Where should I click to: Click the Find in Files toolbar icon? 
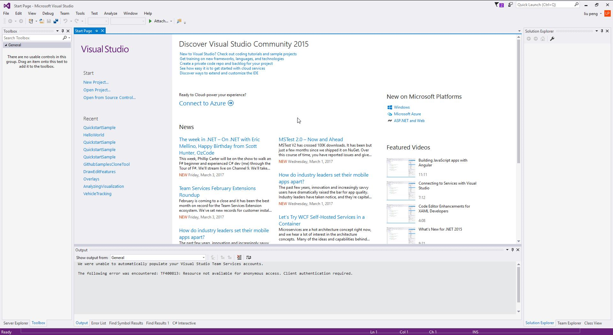[179, 21]
